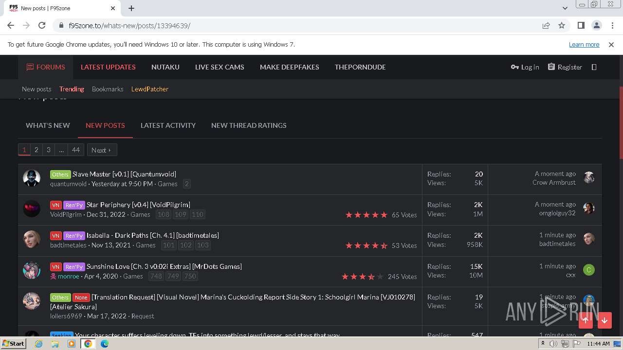Screen dimensions: 623x350
Task: Open the FORUMS navigation tab
Action: 45,67
